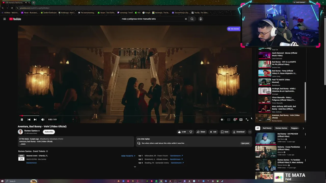Open the Google bookmark

click(x=146, y=13)
